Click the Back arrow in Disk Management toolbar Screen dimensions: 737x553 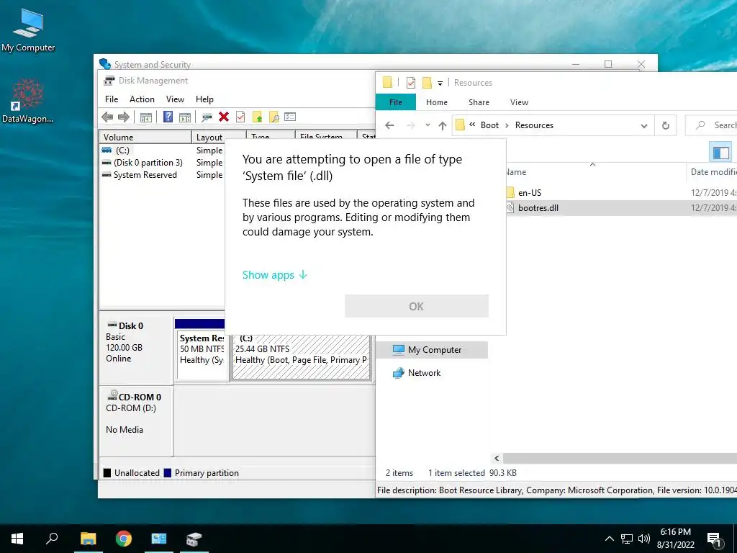coord(107,117)
